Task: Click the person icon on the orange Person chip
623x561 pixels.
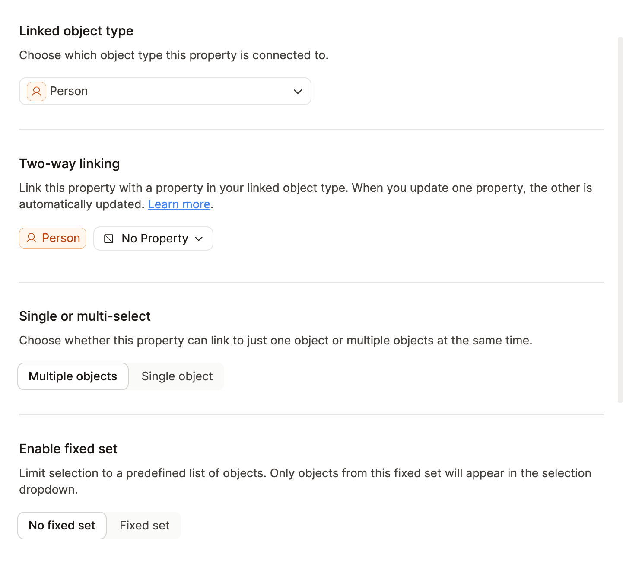Action: coord(32,238)
